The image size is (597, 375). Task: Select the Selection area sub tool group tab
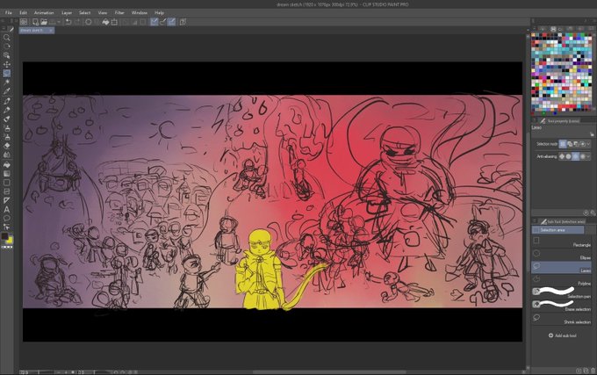pyautogui.click(x=557, y=230)
